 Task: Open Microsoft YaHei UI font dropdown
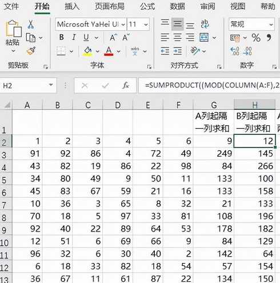[123, 25]
